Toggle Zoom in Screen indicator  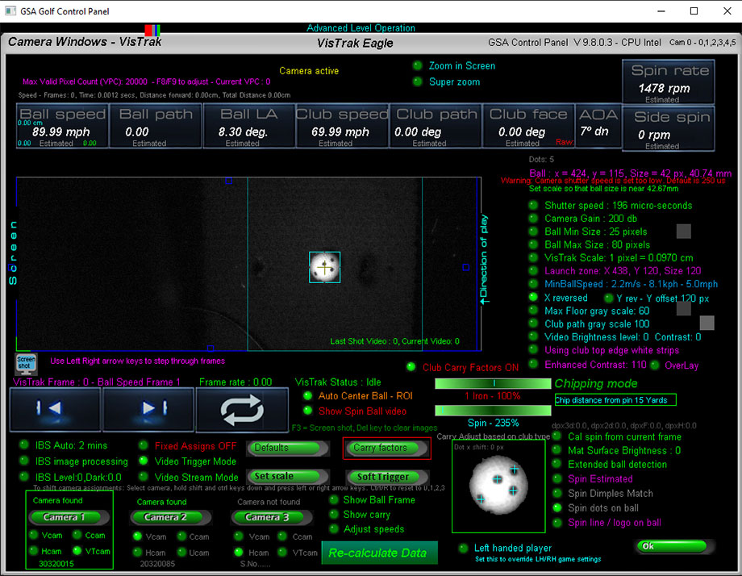418,65
